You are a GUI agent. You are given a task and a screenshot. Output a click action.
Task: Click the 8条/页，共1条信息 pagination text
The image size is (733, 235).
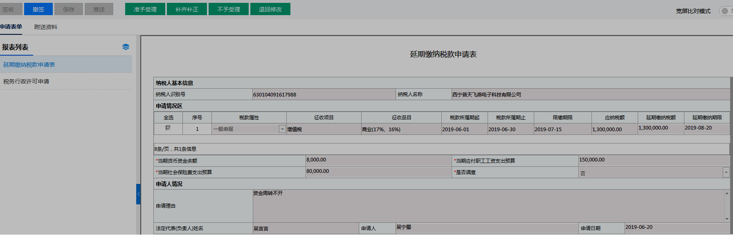(175, 149)
